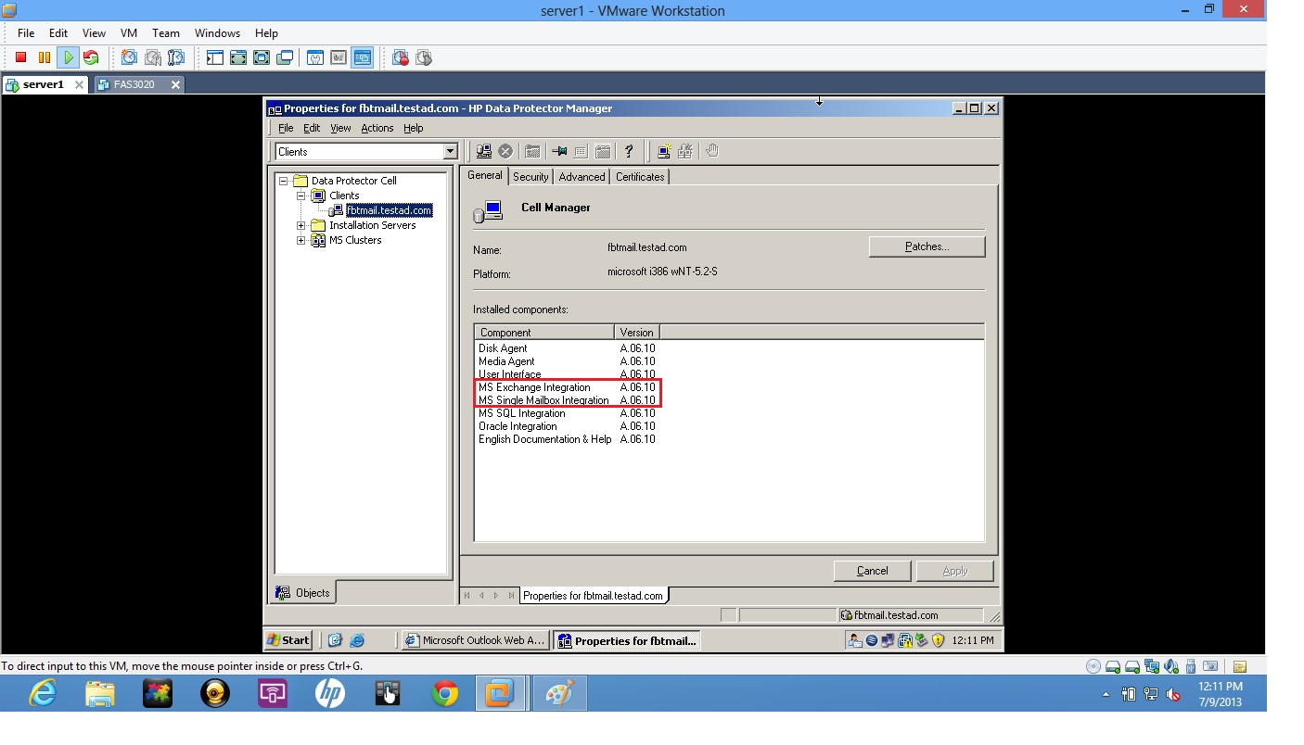Screen dimensions: 1304x745
Task: Power on the virtual machine
Action: (67, 57)
